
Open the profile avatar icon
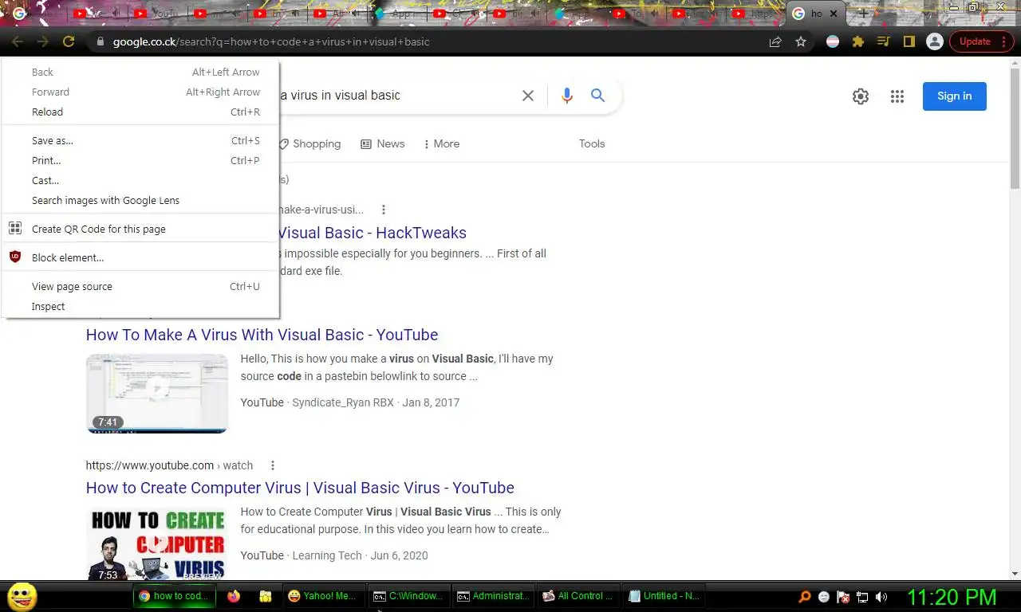(935, 41)
